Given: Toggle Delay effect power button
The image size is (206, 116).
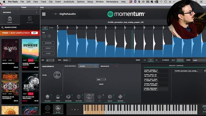Looking at the screenshot, I should coord(114,95).
